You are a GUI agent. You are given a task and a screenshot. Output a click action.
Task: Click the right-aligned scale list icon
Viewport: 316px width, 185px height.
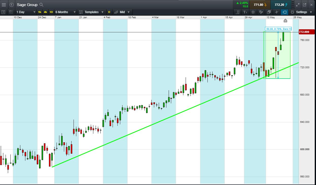237,12
